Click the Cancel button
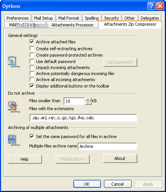Viewport: 166px width, 192px height. (x=118, y=184)
